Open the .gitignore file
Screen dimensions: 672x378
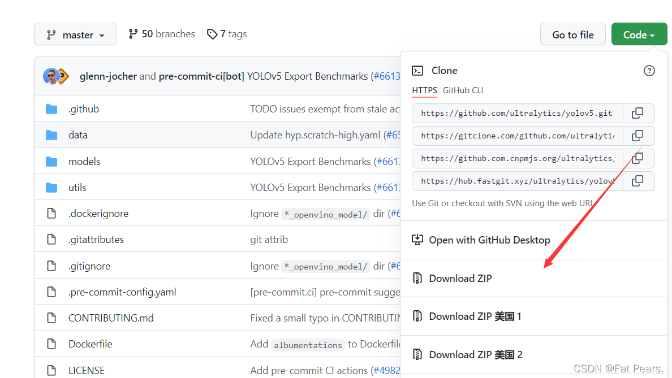tap(89, 266)
